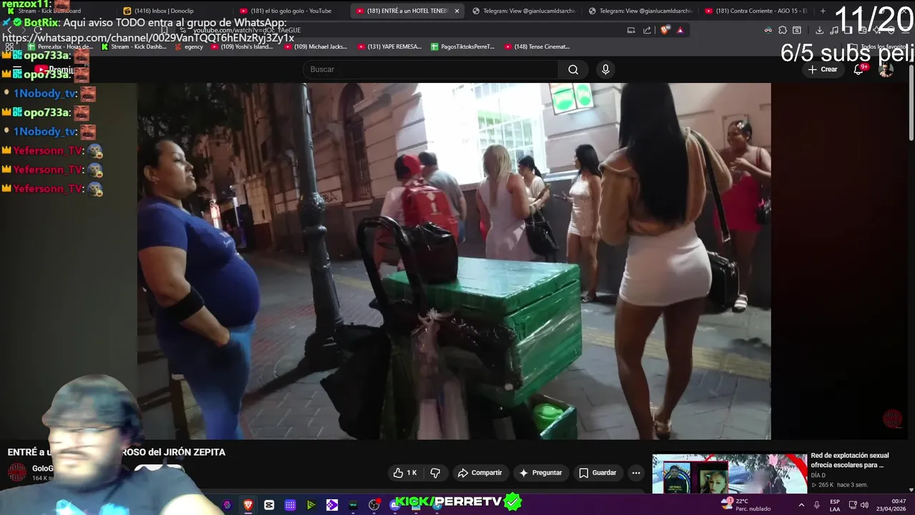Click the Preguntar button
Image resolution: width=915 pixels, height=515 pixels.
coord(540,473)
